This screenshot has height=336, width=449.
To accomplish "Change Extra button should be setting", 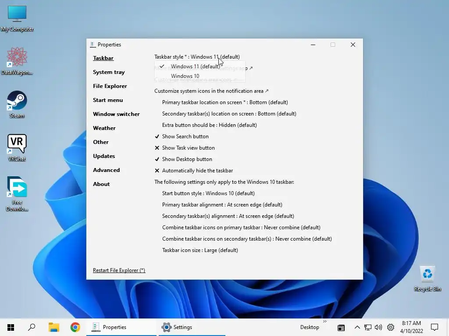I will (x=209, y=125).
